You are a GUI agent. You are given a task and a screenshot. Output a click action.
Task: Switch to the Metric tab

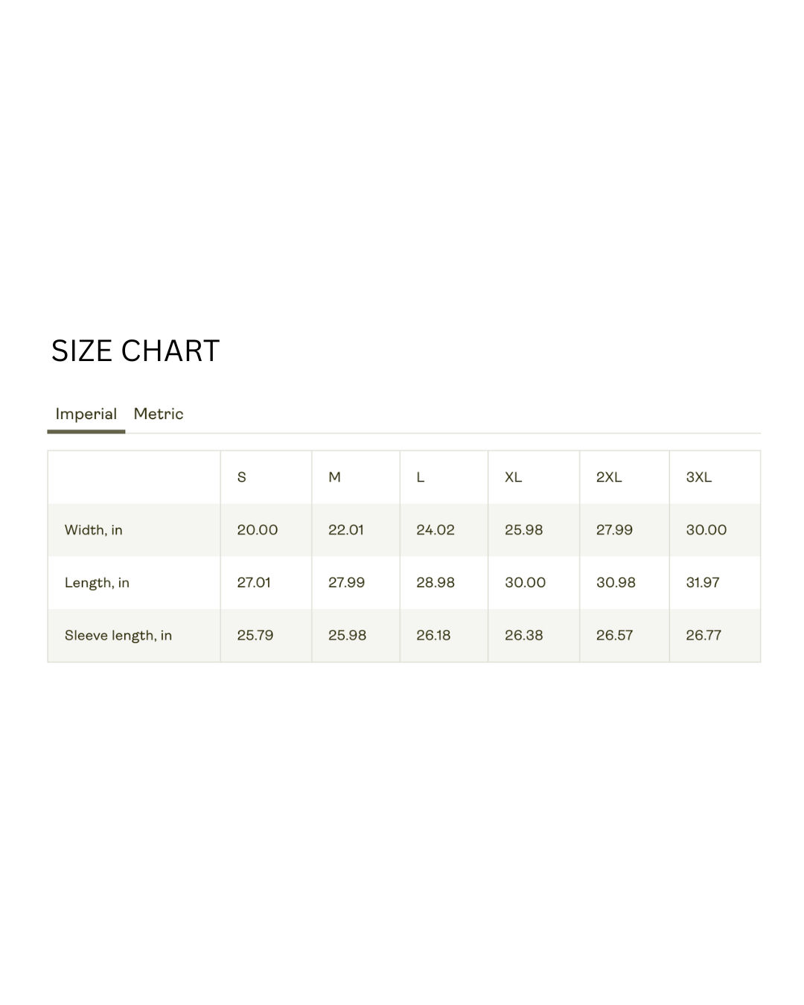point(159,414)
